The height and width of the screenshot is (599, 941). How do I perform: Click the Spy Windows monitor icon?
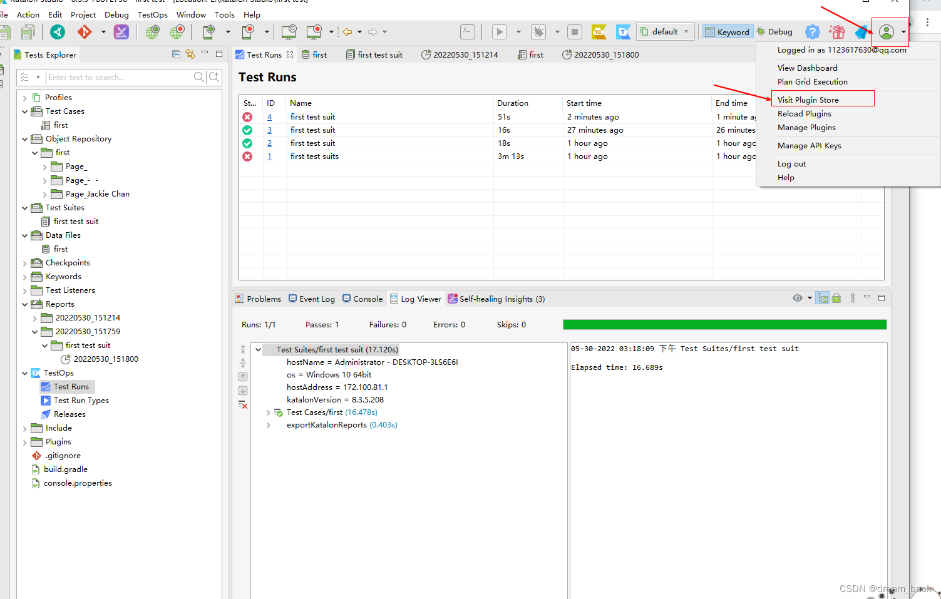coord(289,32)
